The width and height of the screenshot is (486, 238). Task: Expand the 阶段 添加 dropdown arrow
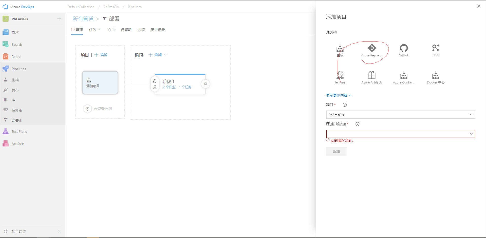coord(165,55)
